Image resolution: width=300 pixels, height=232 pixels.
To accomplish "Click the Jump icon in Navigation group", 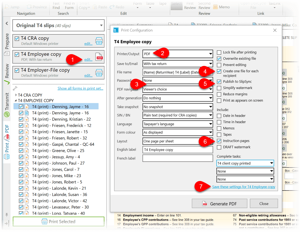I will point(7,7).
